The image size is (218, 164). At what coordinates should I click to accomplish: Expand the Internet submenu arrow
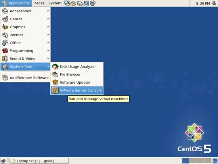click(x=48, y=35)
